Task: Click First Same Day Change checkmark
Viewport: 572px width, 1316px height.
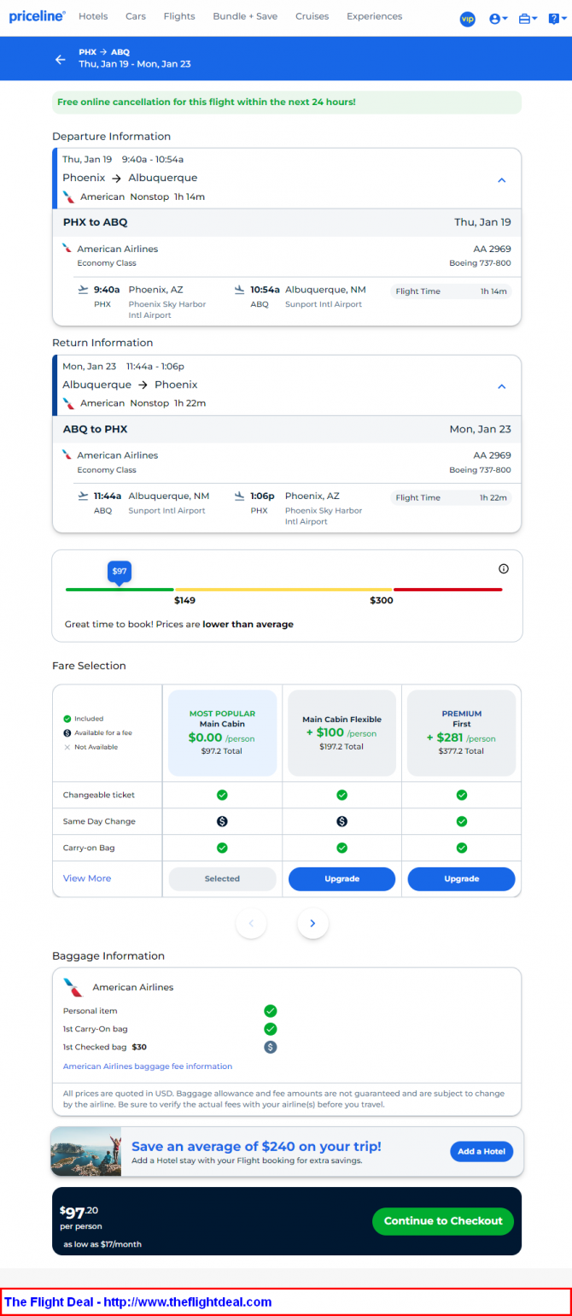Action: (x=462, y=821)
